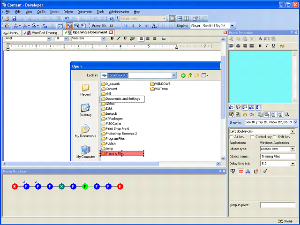
Task: Click the gender symbol icon in properties
Action: pos(265,171)
